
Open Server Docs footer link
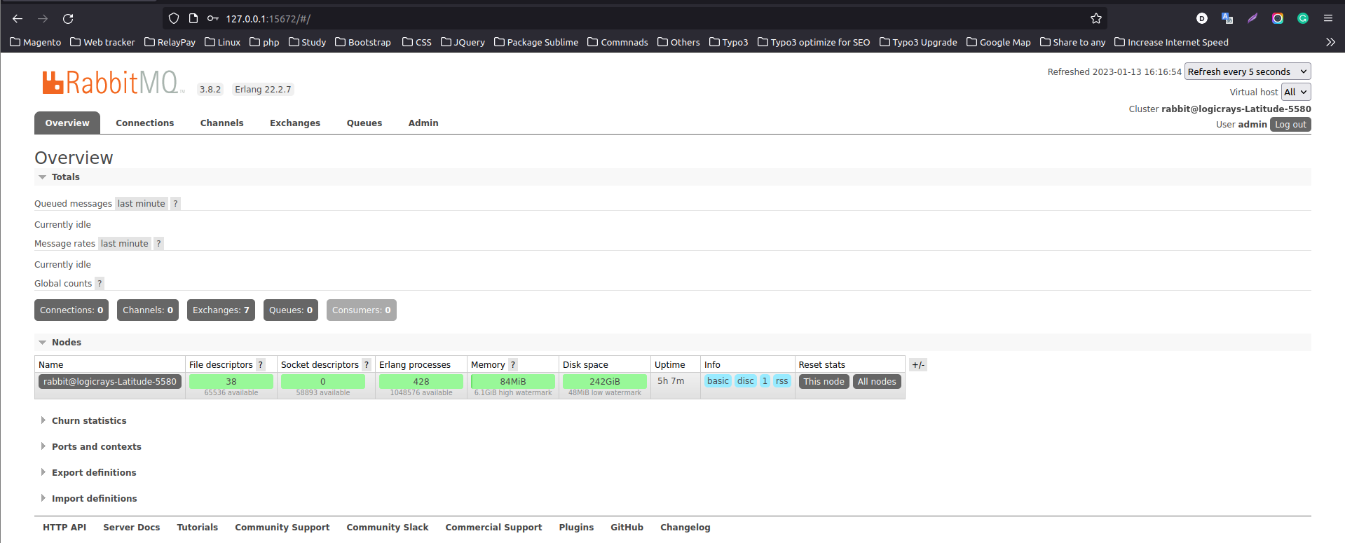click(132, 528)
